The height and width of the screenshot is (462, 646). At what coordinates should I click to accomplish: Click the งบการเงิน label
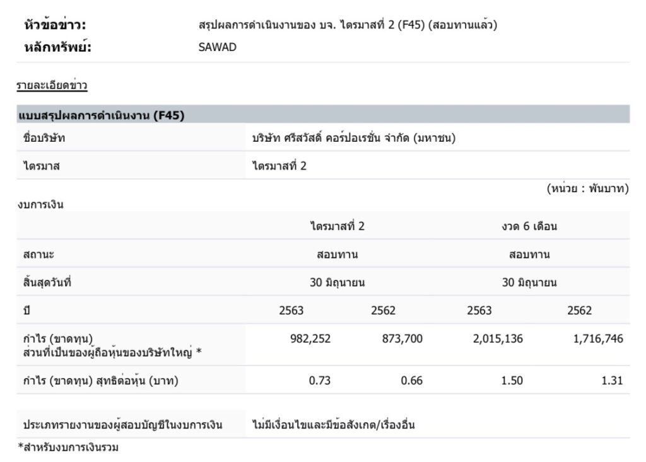pos(40,204)
